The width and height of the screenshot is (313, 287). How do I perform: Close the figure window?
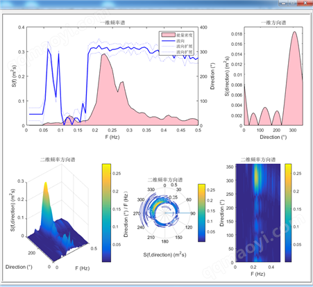pyautogui.click(x=305, y=3)
